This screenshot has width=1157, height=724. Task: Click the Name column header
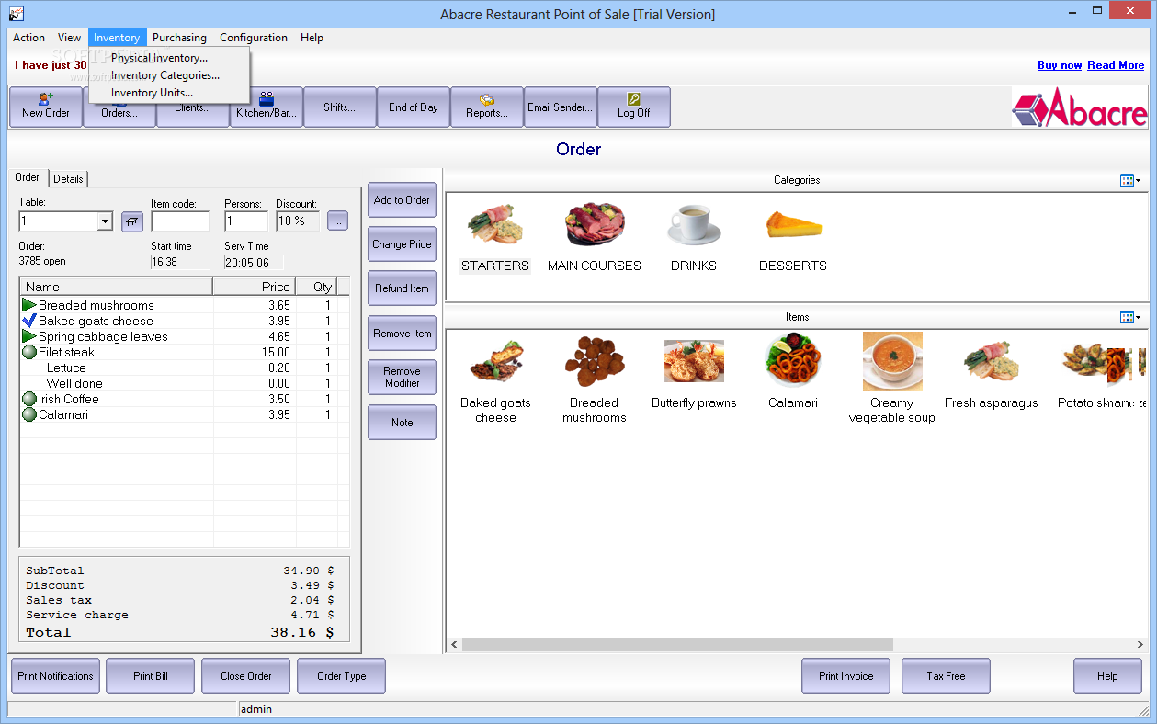click(116, 287)
